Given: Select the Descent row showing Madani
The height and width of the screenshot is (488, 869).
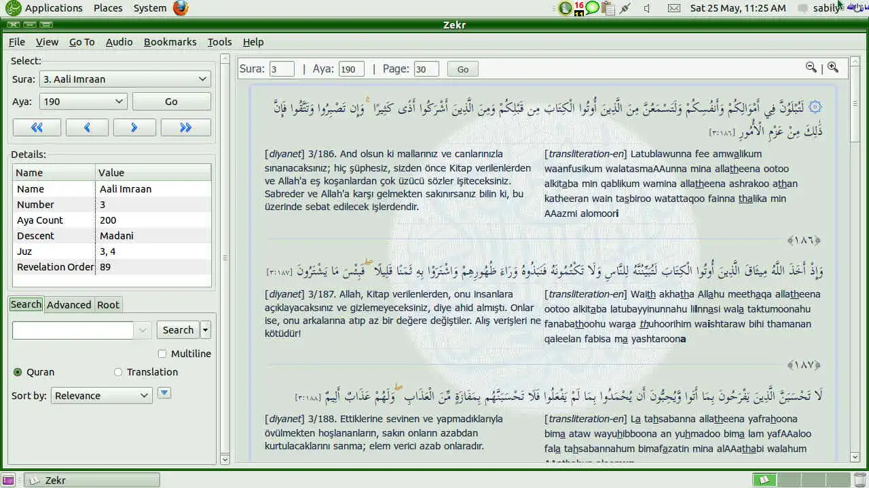Looking at the screenshot, I should (112, 236).
